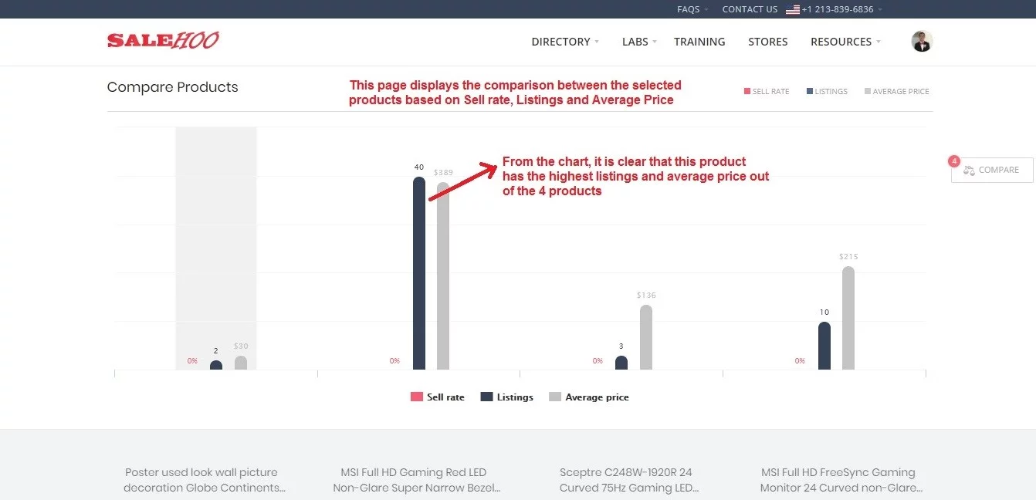Toggle the LISTINGS series visibility
This screenshot has width=1036, height=500.
(827, 91)
